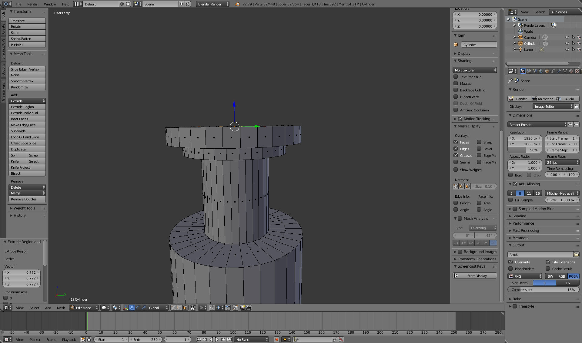Toggle the Edges overlay checkbox
The image size is (582, 343).
456,149
